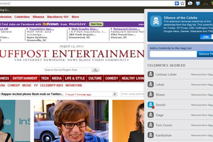Open Web Graphic Des... job listing
Image resolution: width=213 pixels, height=142 pixels.
(x=85, y=29)
